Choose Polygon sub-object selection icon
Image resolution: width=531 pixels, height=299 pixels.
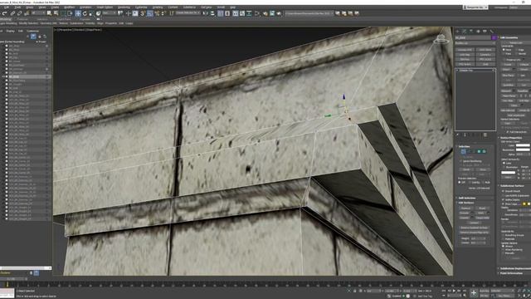479,151
